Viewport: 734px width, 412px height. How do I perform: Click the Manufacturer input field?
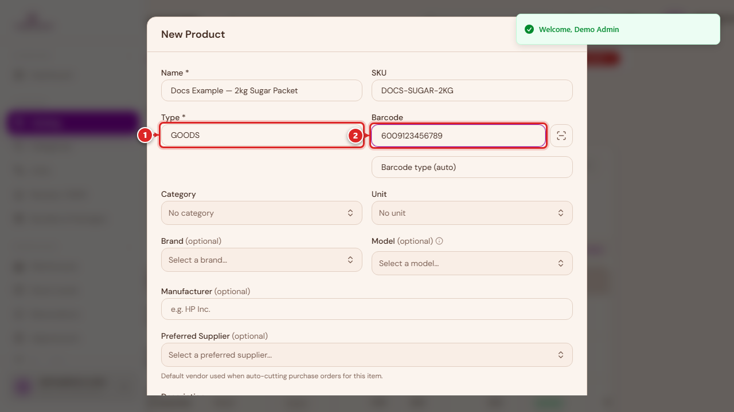367,309
